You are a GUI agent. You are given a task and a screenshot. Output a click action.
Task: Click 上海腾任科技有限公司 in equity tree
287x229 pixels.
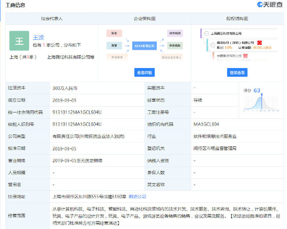point(226,34)
